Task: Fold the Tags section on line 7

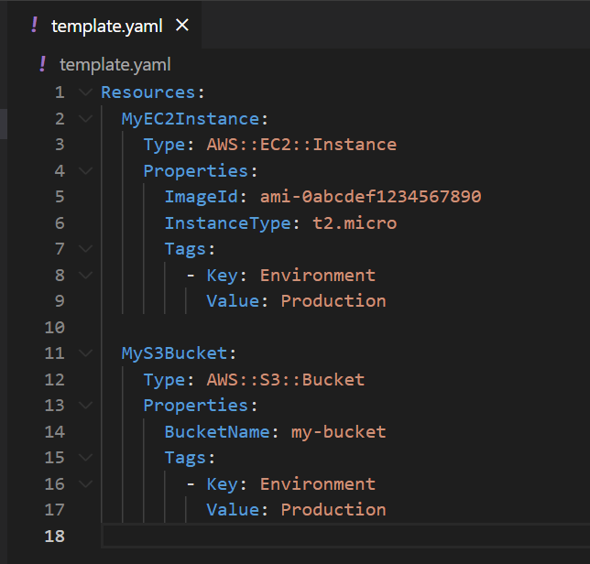Action: [85, 249]
